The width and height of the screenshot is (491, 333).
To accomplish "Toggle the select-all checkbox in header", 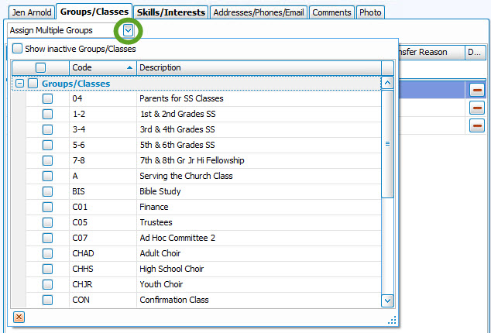I will coord(40,68).
